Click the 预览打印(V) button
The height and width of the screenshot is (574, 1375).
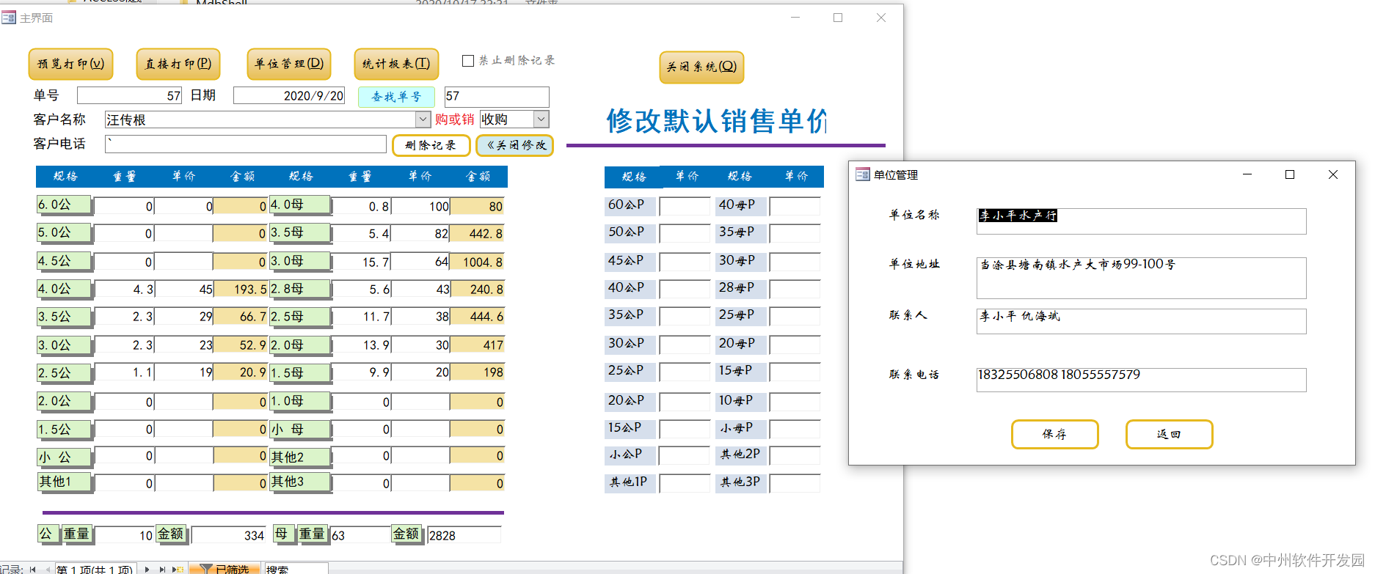tap(70, 64)
